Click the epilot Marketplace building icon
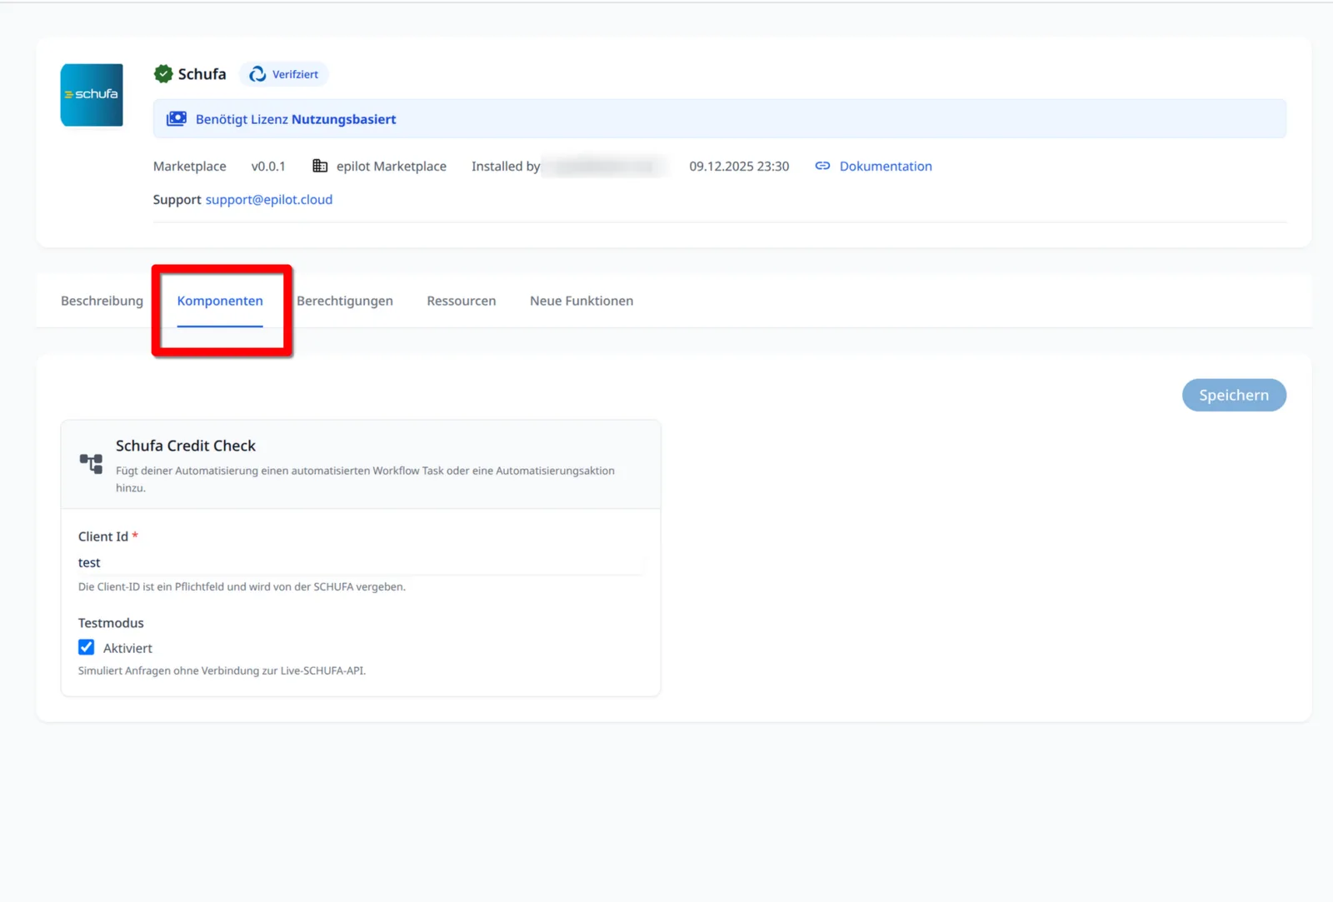 pos(320,166)
